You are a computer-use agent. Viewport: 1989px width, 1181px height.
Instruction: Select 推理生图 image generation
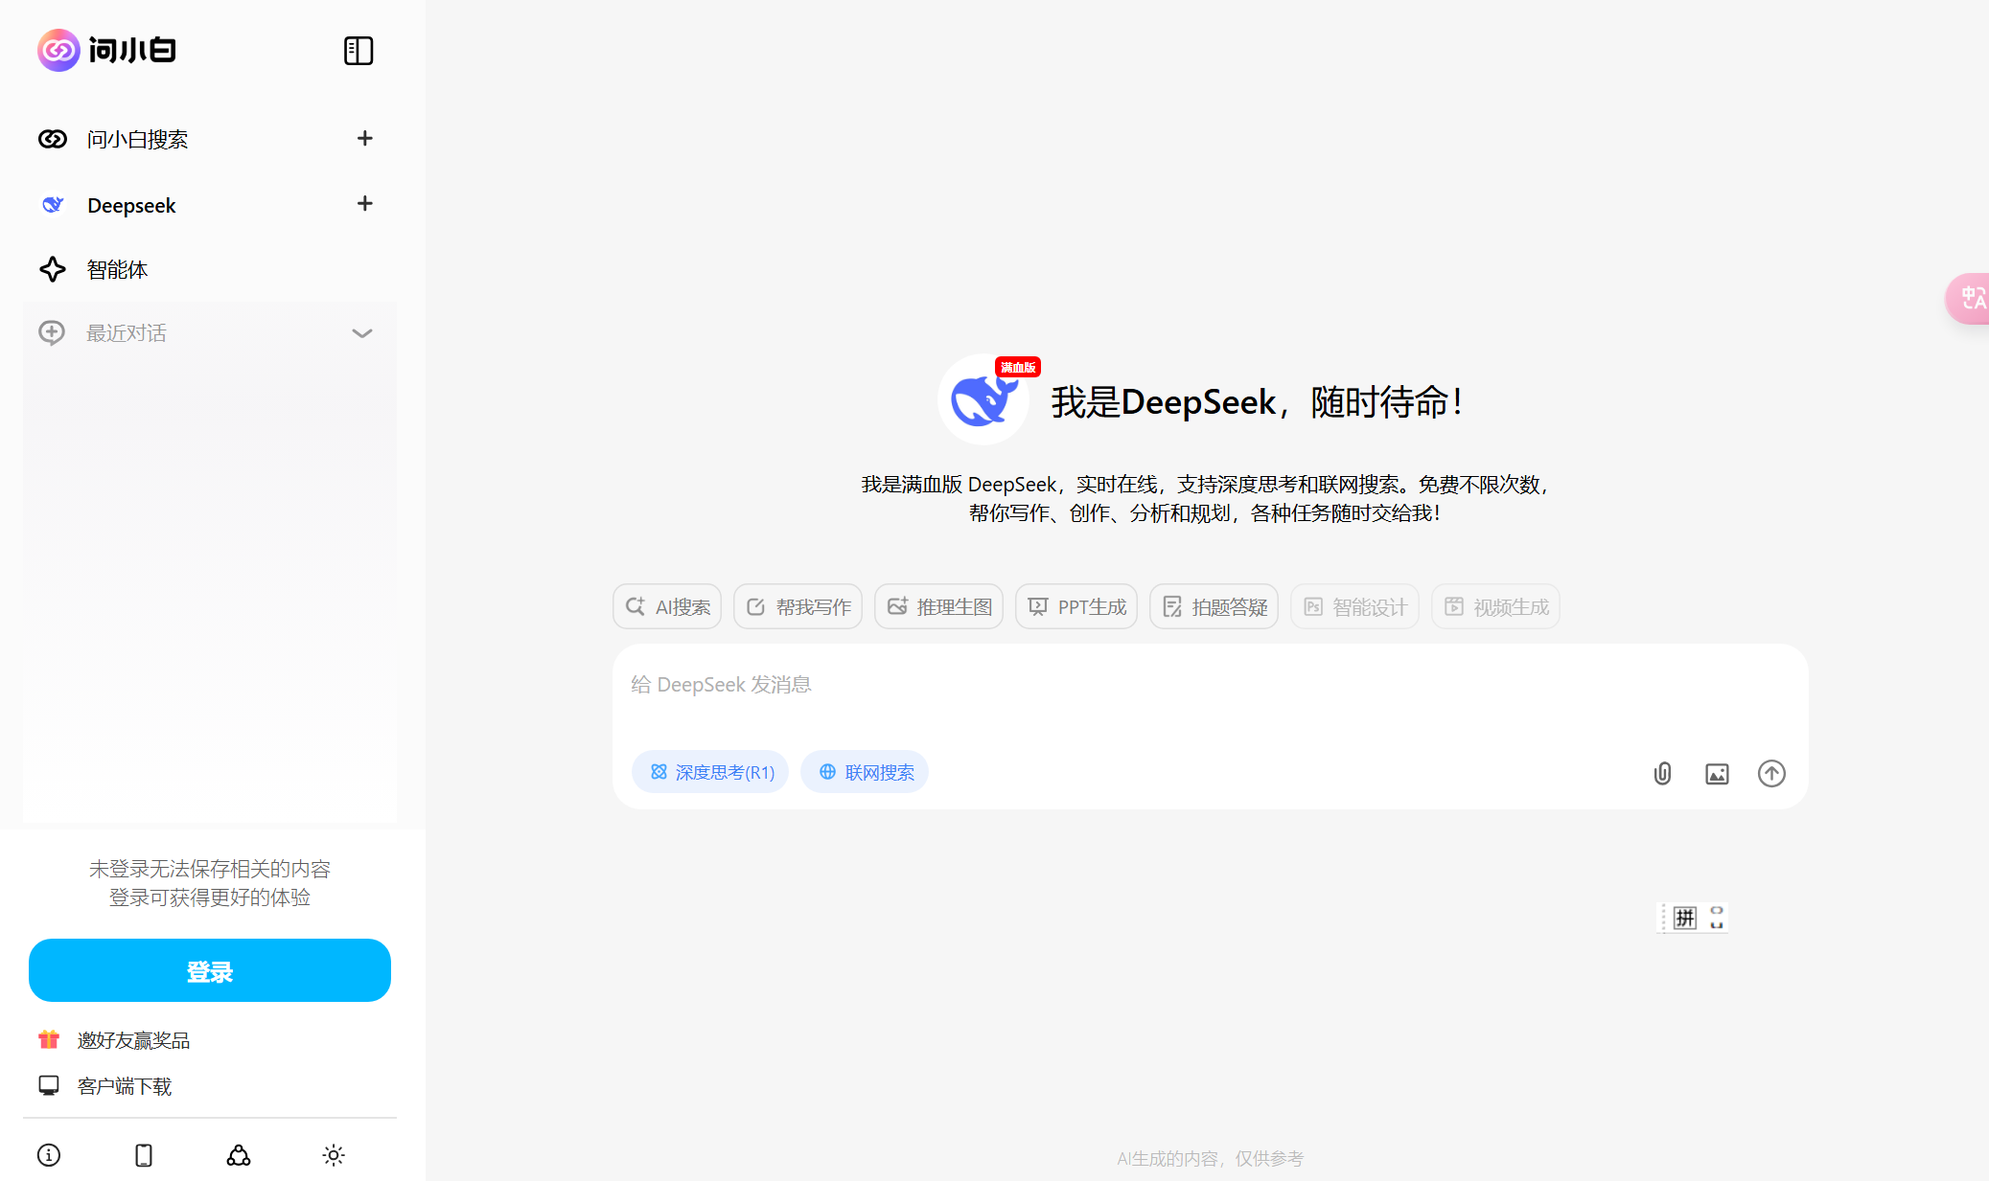pos(937,606)
